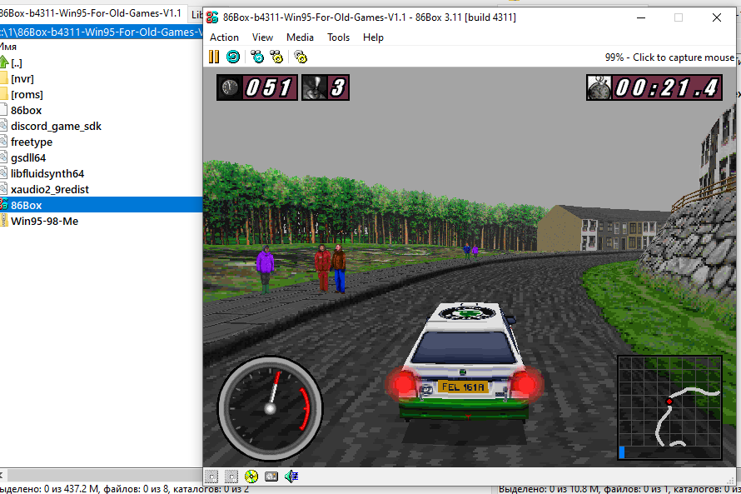
Task: Select the 86Box-b4311-Win95-For-Old-Games-V1.1 file manager tab
Action: pos(92,13)
